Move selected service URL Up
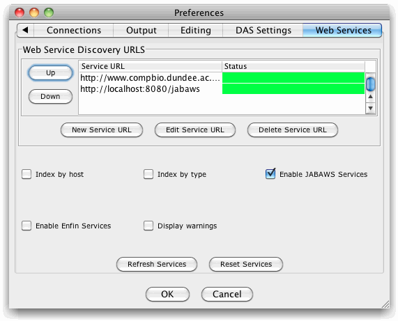 click(50, 73)
